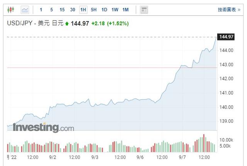The width and height of the screenshot is (247, 166).
Task: Select the 1 minute interval
Action: click(41, 10)
